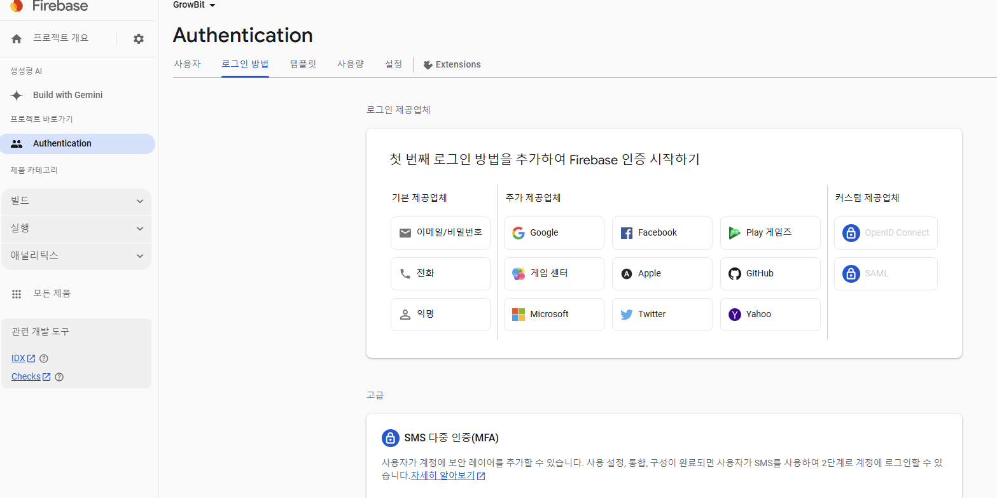This screenshot has height=498, width=997.
Task: Click the Yahoo logo icon
Action: 735,315
